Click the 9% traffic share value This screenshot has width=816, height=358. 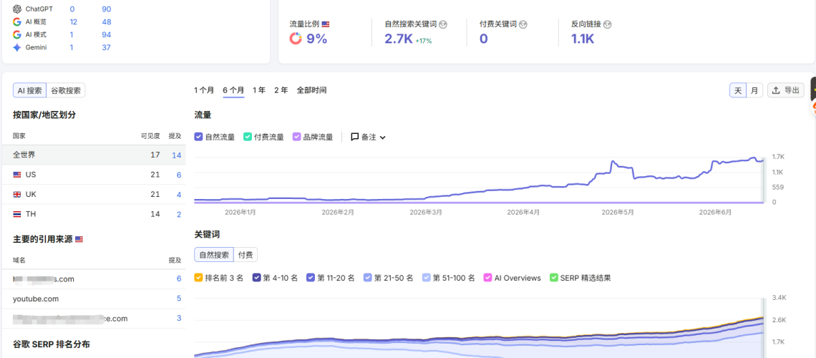[x=317, y=39]
